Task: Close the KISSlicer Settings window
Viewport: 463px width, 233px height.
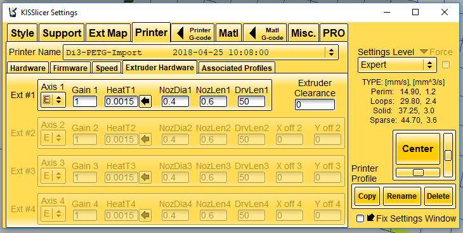Action: click(x=445, y=12)
